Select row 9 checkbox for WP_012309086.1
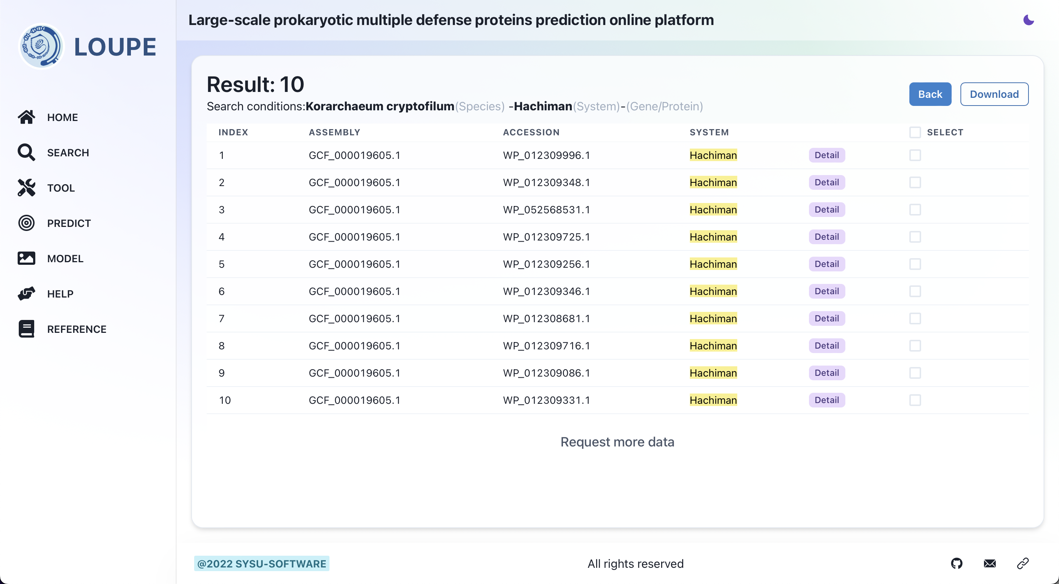This screenshot has height=584, width=1059. [915, 373]
